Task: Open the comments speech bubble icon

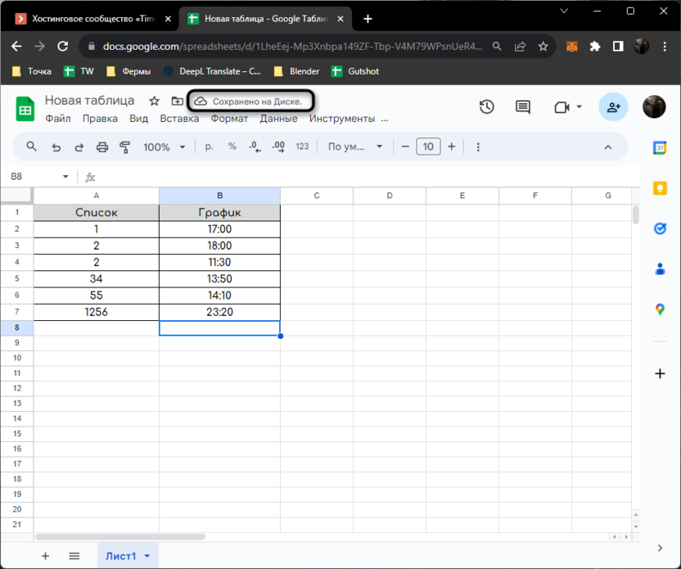Action: click(523, 106)
